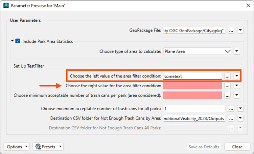254x154 pixels.
Task: Open the ellipsis editor for left value filter
Action: 227,76
